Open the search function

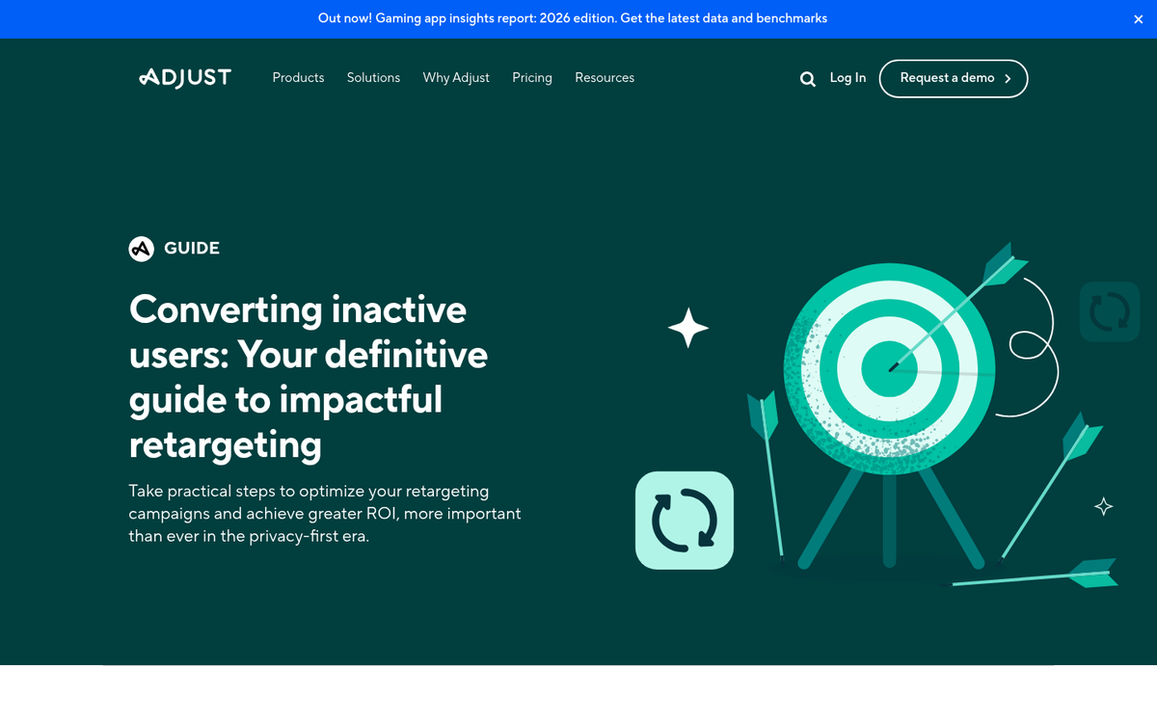[x=807, y=79]
